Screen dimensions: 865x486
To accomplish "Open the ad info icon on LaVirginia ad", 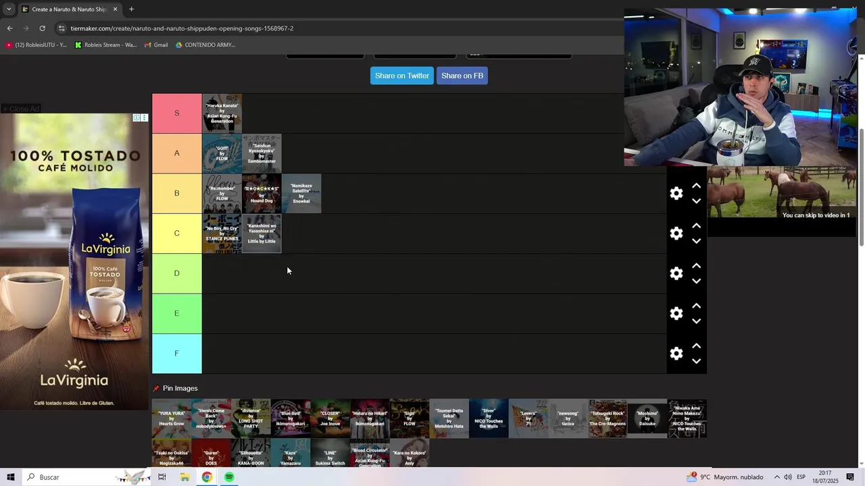I will click(x=137, y=117).
